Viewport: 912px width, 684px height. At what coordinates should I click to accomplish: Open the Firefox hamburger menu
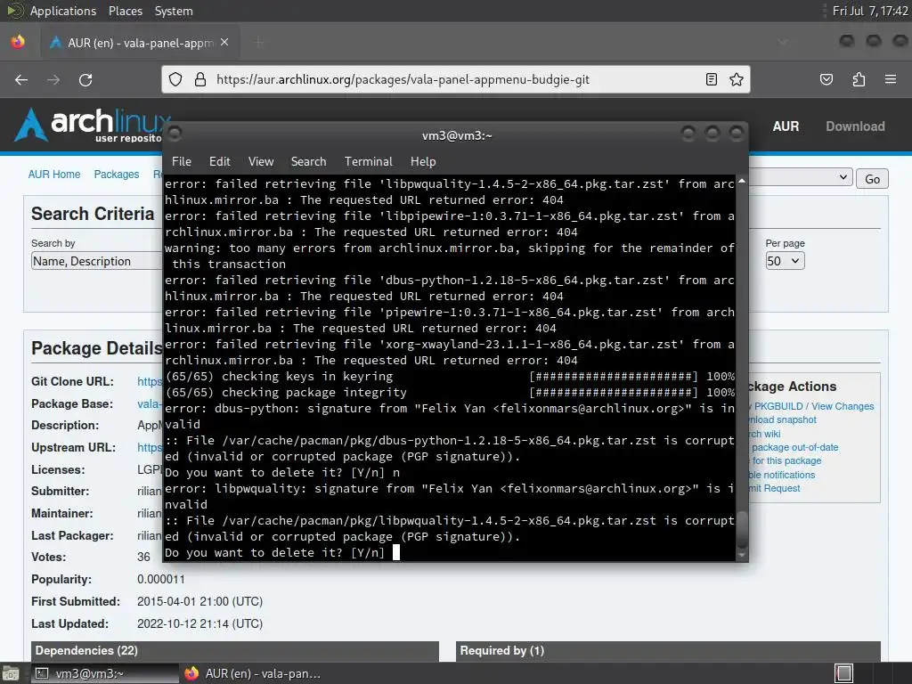pyautogui.click(x=891, y=79)
